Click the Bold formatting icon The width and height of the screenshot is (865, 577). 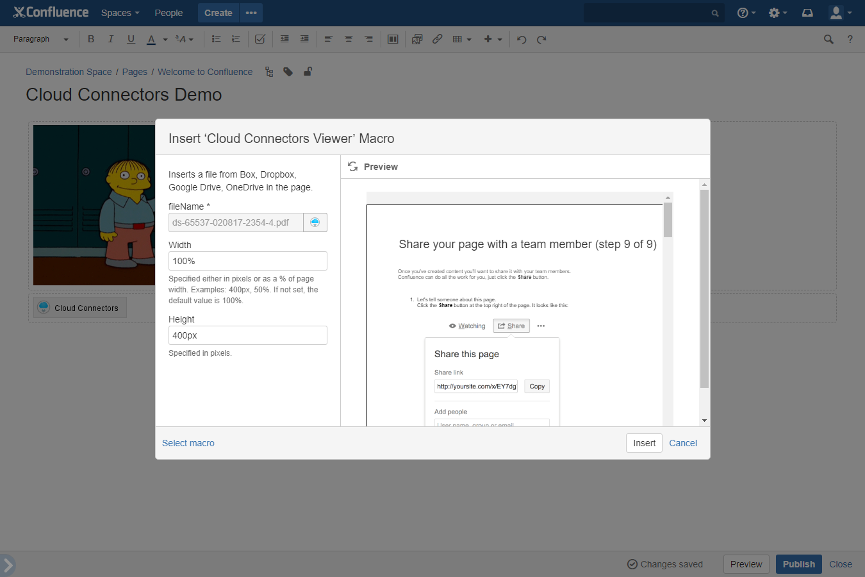point(91,39)
